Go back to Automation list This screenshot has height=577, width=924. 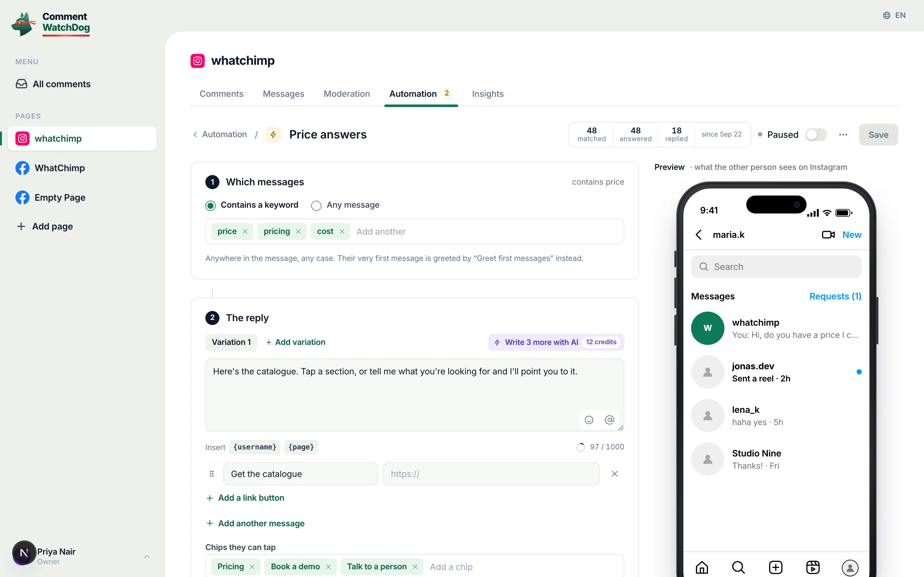(x=220, y=134)
